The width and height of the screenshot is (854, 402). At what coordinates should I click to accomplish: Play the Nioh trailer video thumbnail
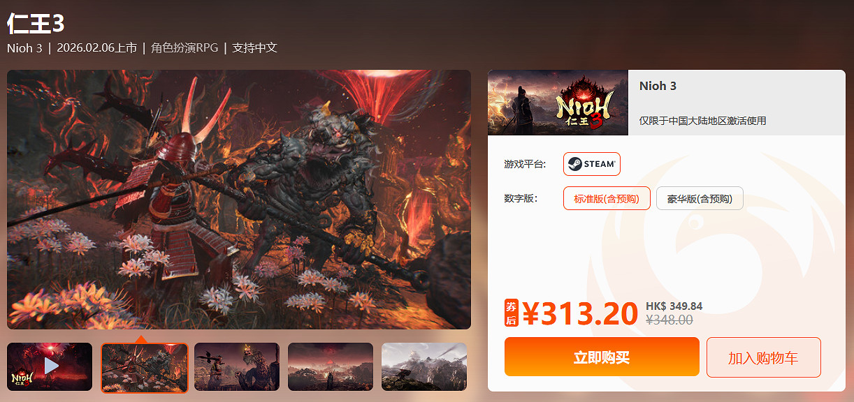coord(50,366)
